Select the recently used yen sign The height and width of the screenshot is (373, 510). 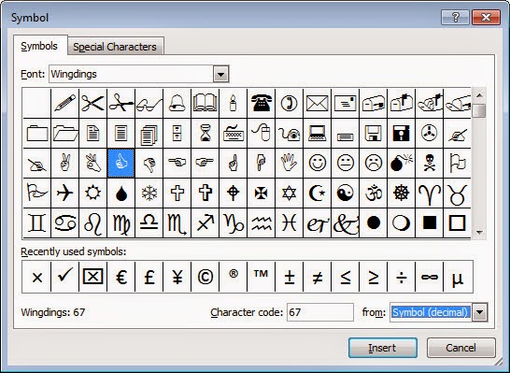[x=177, y=277]
